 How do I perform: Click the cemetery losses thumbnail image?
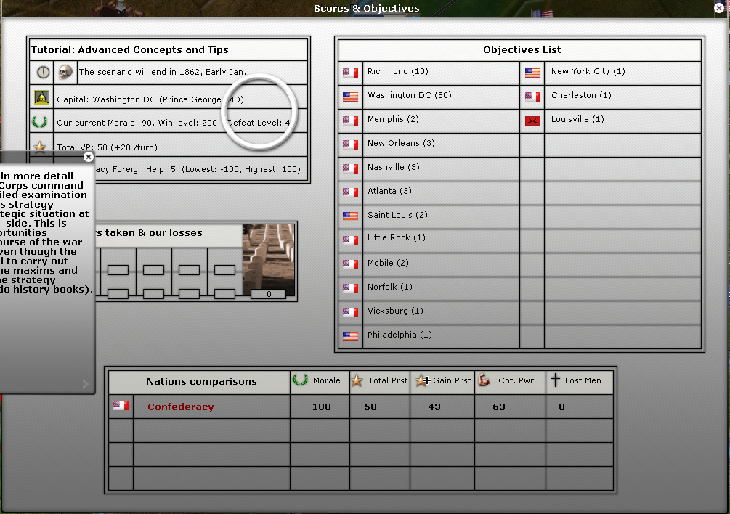pos(269,261)
